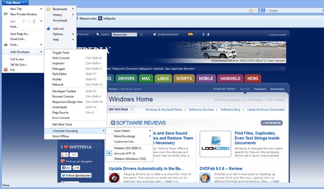Click Downloads in the menu

coord(60,20)
